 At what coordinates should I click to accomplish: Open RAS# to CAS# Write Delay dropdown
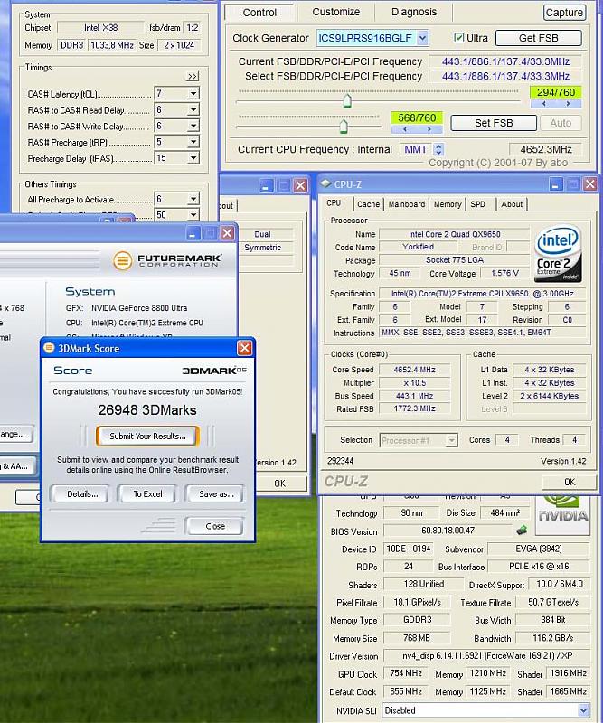[193, 126]
